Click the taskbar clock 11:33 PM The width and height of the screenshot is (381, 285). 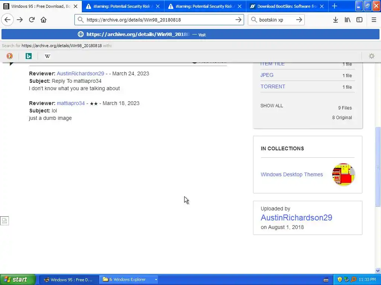[x=367, y=280]
